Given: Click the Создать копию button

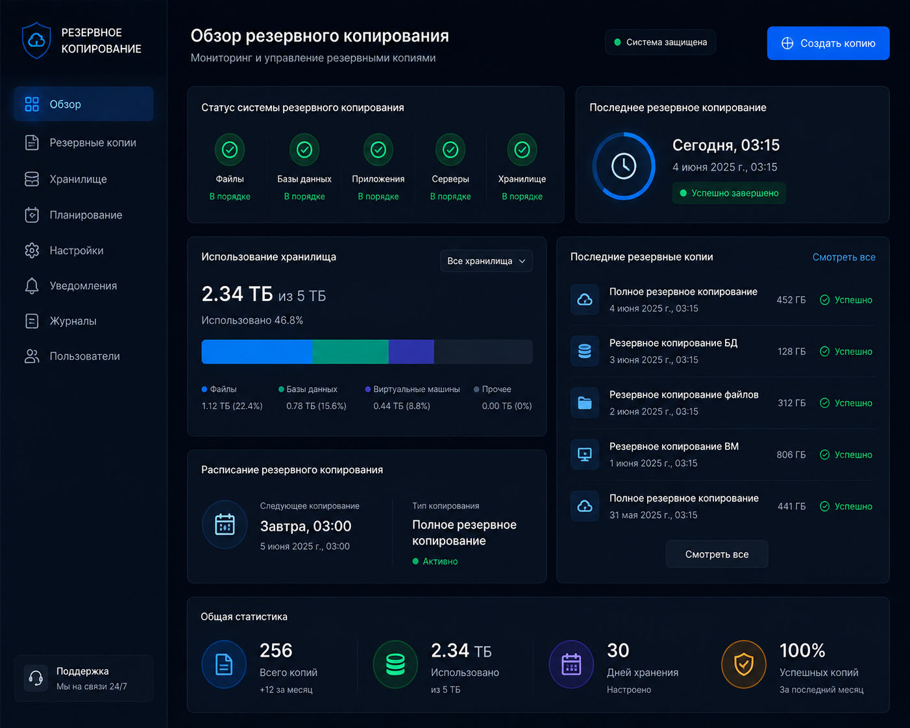Looking at the screenshot, I should pyautogui.click(x=828, y=43).
